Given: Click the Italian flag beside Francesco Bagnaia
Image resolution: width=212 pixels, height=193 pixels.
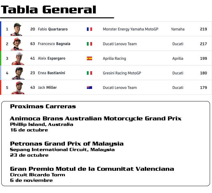Looking at the screenshot, I should 89,44.
